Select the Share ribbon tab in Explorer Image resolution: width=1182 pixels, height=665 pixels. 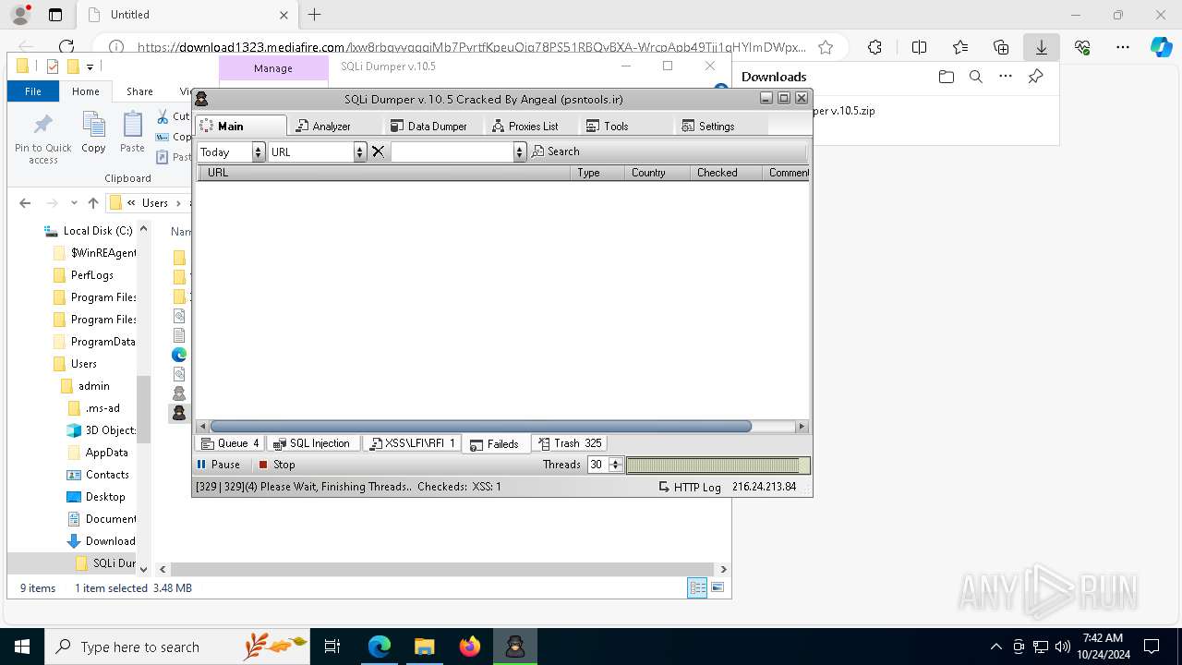pyautogui.click(x=139, y=91)
